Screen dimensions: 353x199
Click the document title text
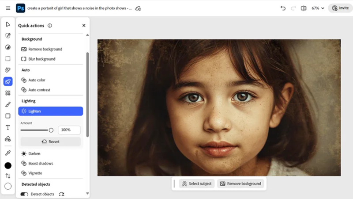point(80,8)
